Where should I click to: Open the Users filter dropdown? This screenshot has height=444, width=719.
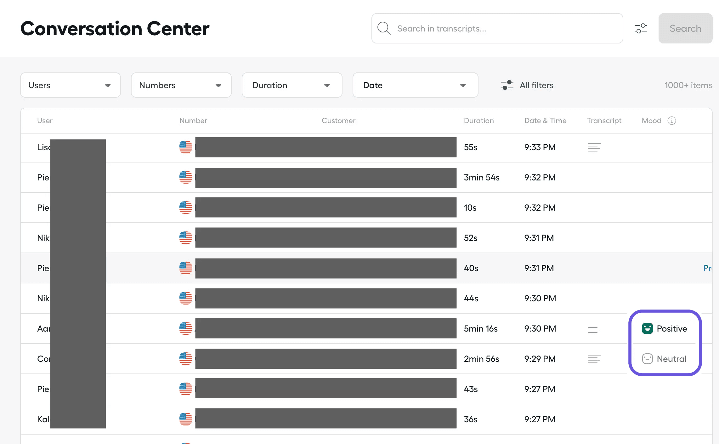coord(70,85)
